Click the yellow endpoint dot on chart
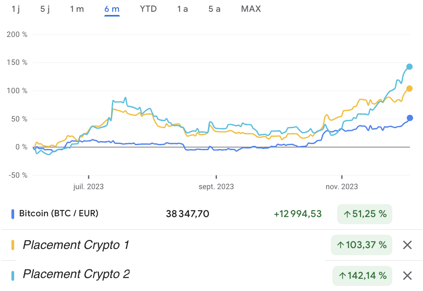The image size is (423, 291). click(409, 88)
